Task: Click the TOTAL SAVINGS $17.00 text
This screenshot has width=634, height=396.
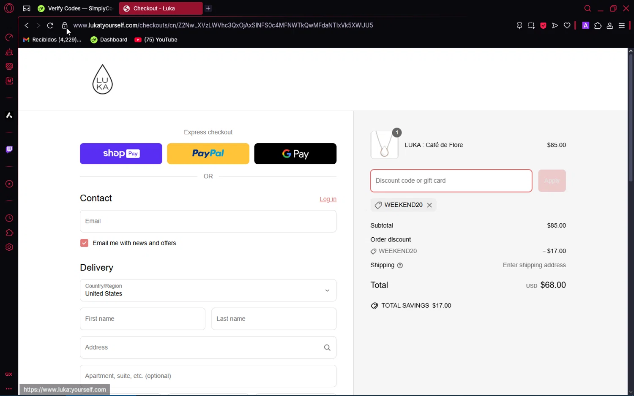Action: point(416,306)
